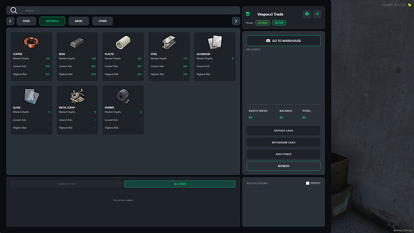Open the Rubber roll item
Image resolution: width=414 pixels, height=233 pixels.
click(123, 110)
